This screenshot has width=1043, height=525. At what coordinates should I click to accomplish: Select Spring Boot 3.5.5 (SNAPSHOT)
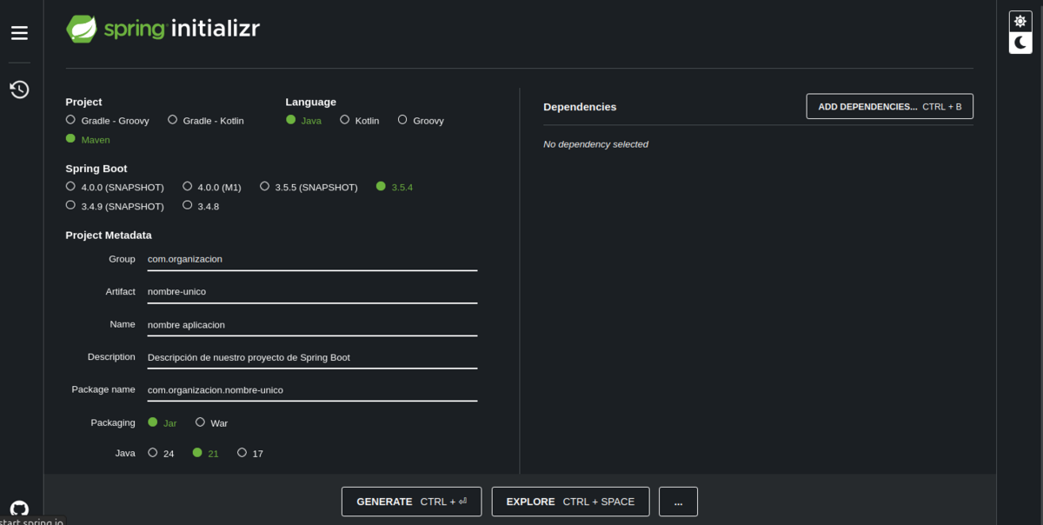pos(309,187)
